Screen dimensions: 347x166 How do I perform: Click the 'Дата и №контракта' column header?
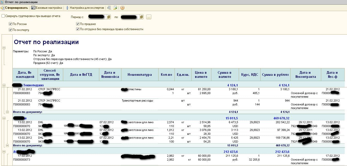click(305, 74)
